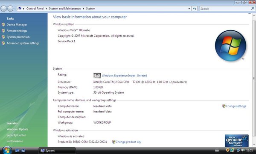Viewport: 256px width, 154px height.
Task: Open Device Manager from Tasks
Action: [x=17, y=24]
